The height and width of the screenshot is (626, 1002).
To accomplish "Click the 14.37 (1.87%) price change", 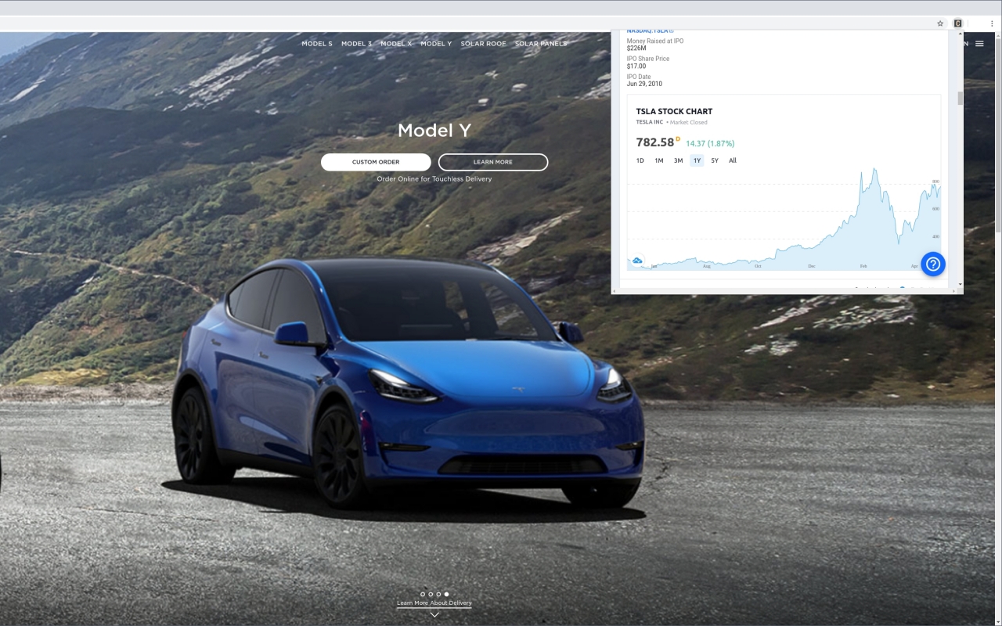I will 710,144.
